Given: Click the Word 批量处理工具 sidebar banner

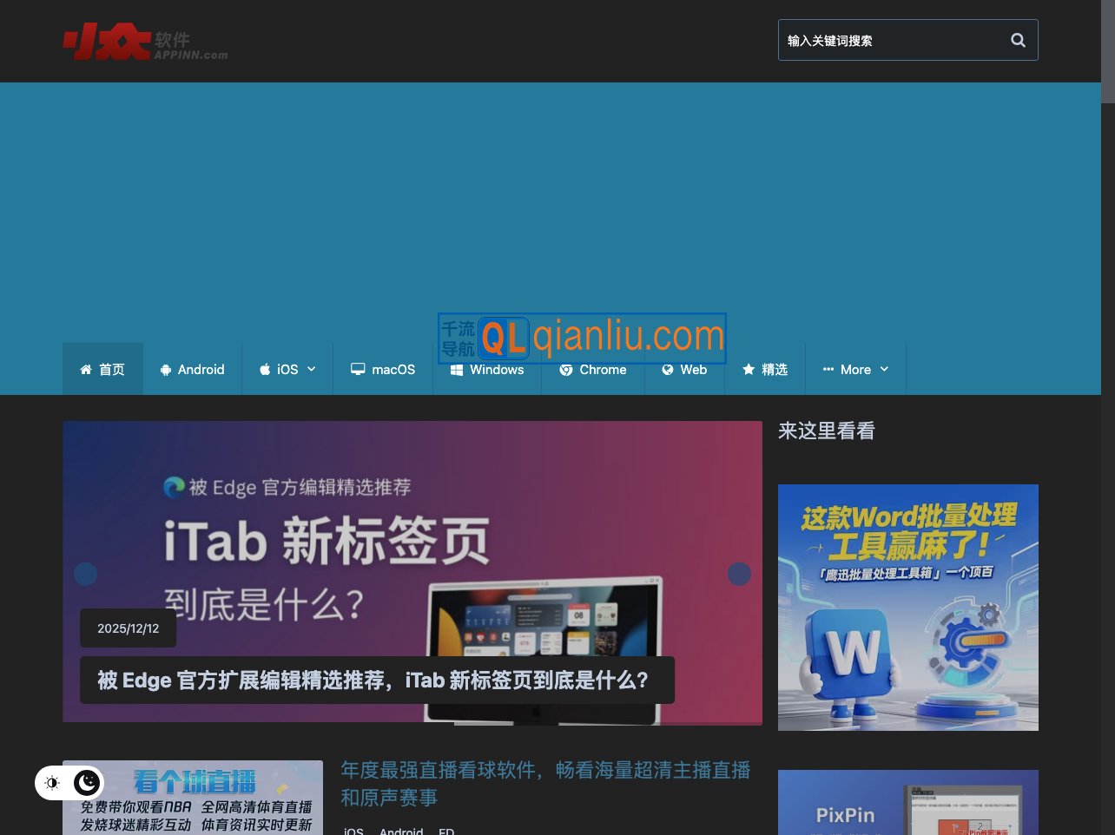Looking at the screenshot, I should [907, 606].
